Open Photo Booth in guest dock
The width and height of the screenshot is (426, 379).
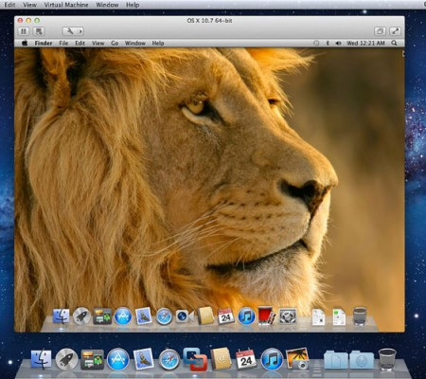coord(267,316)
